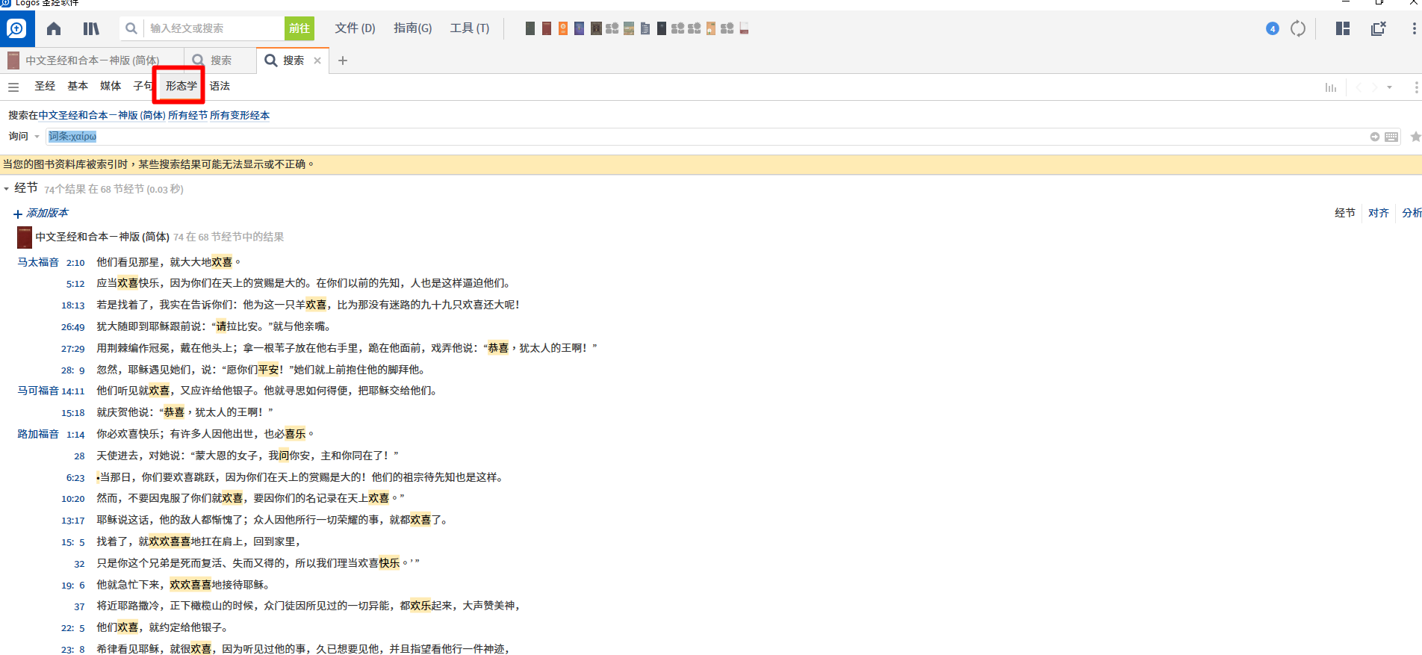Open the blue-gray document shortcut

coord(645,28)
